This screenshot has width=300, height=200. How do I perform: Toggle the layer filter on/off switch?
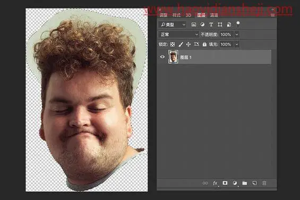238,24
